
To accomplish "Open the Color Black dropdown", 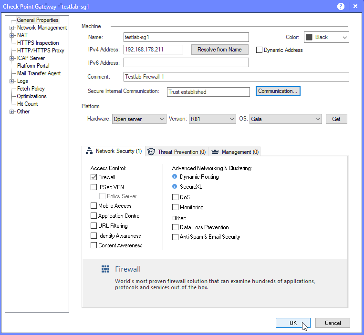I will [326, 37].
